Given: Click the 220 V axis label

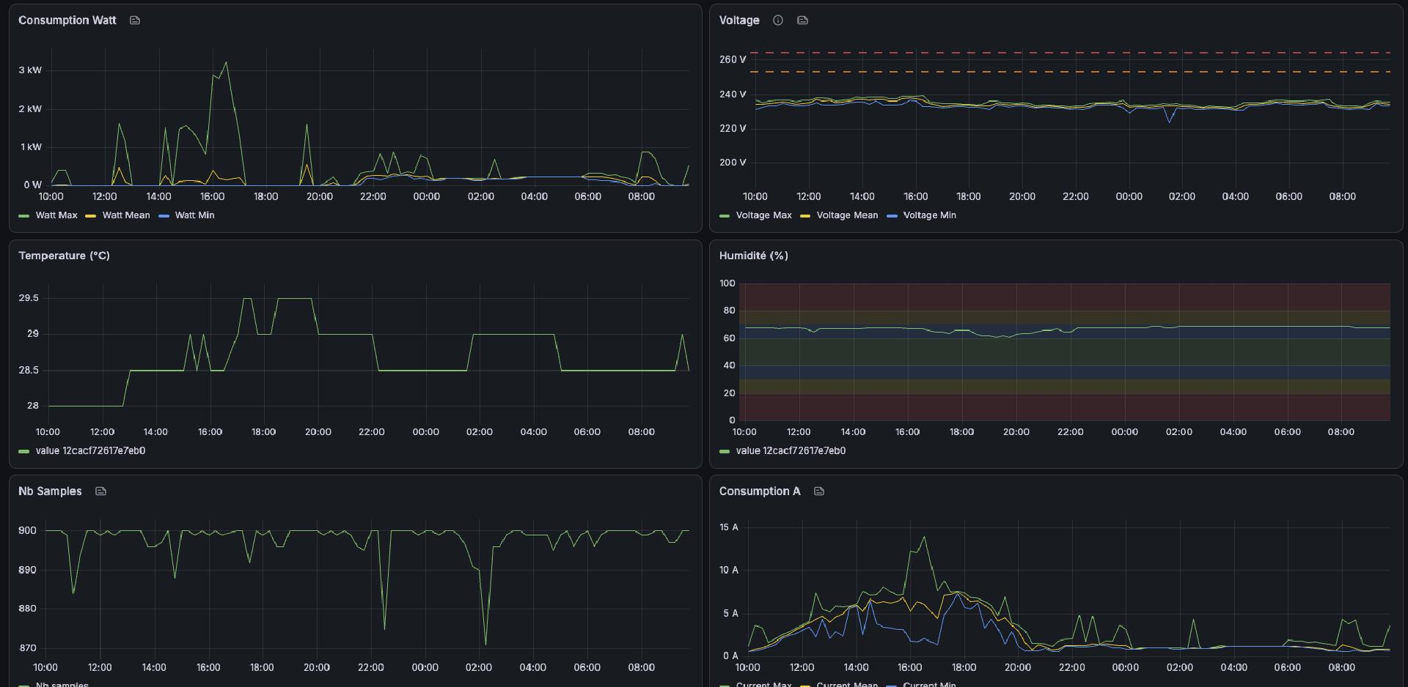Looking at the screenshot, I should click(733, 128).
